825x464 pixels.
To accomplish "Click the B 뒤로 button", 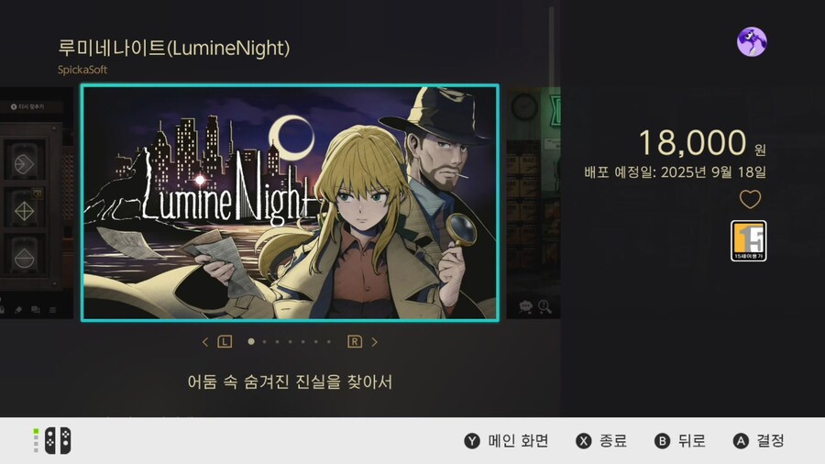I will pyautogui.click(x=680, y=441).
